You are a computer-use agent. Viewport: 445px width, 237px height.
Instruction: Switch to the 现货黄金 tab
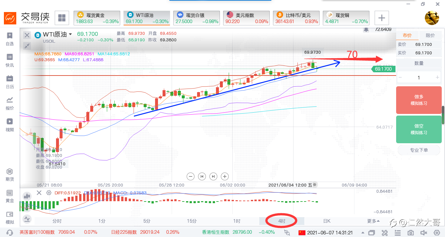[97, 18]
